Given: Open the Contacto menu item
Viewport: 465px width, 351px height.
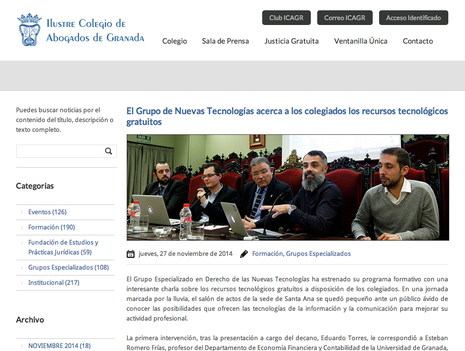Looking at the screenshot, I should 418,41.
